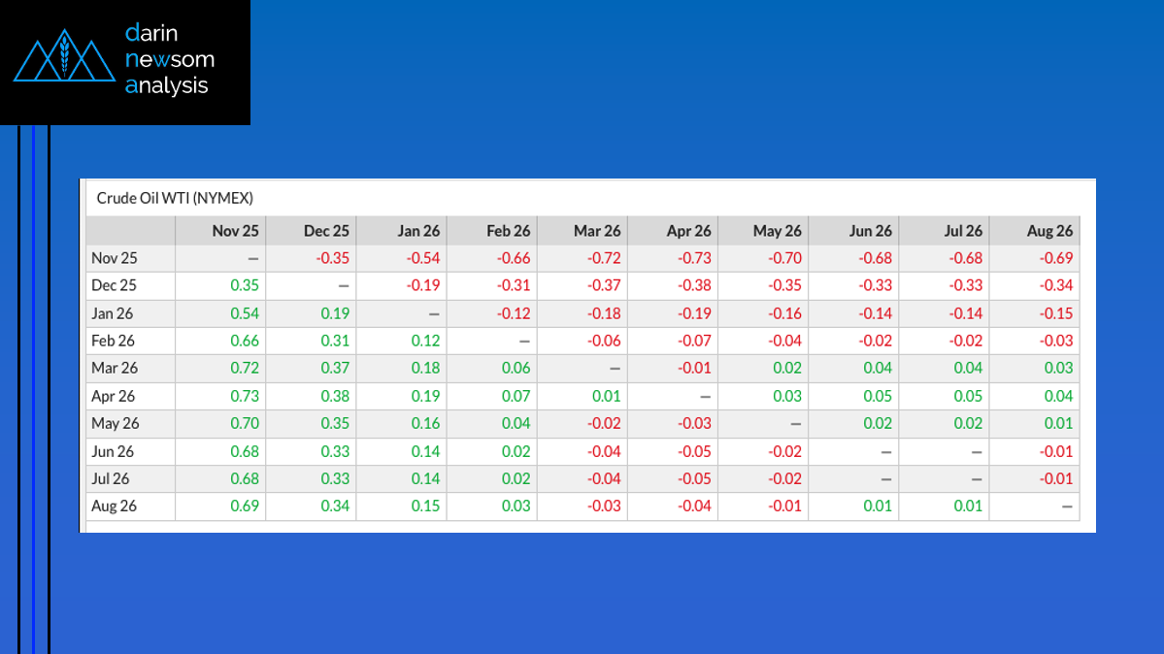Select the Apr 26 column header
This screenshot has width=1164, height=654.
(x=688, y=231)
